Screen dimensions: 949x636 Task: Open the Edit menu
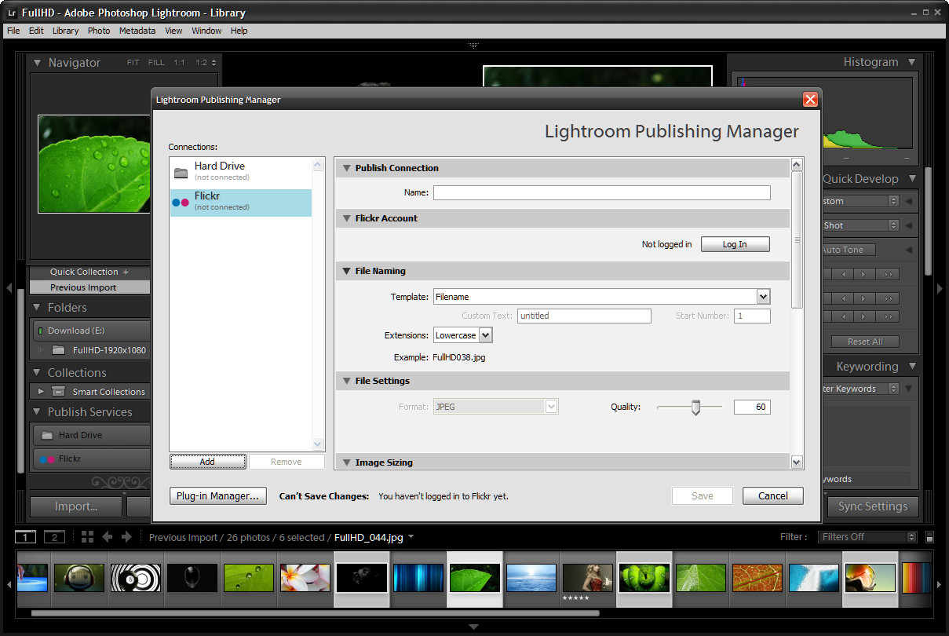[36, 31]
